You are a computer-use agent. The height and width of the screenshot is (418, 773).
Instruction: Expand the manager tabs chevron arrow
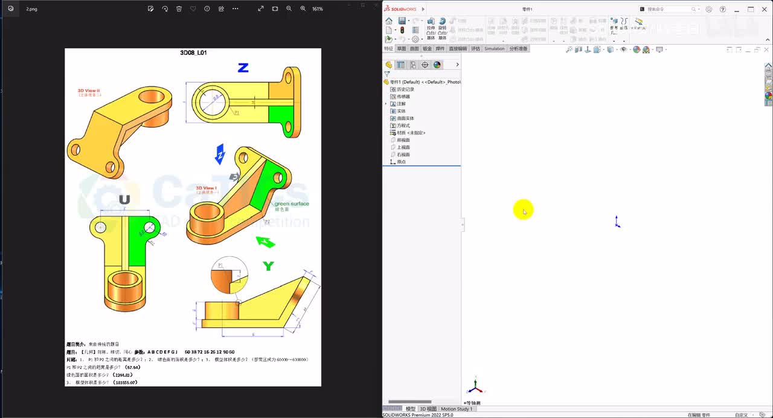click(x=457, y=65)
